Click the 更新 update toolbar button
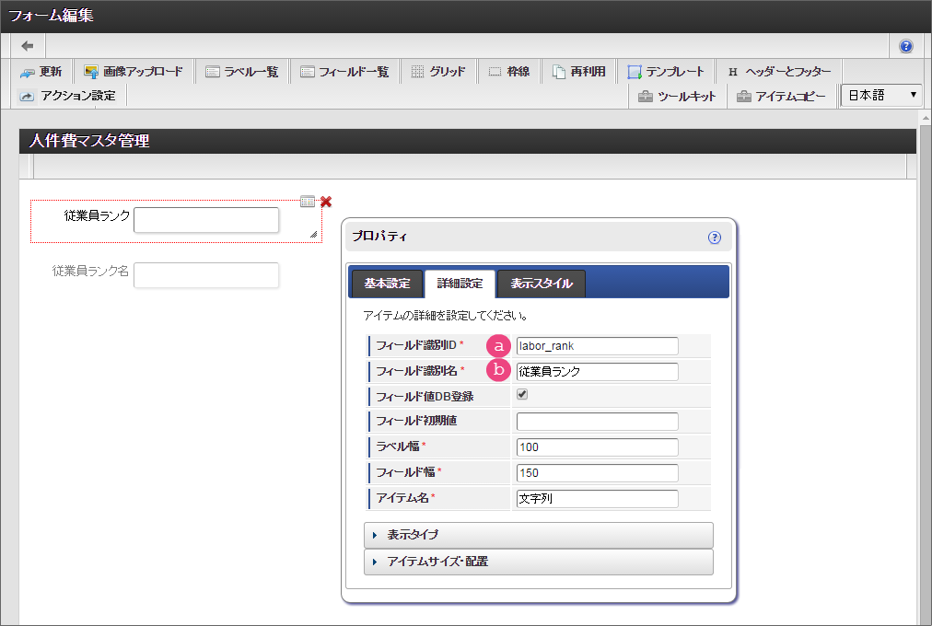 point(41,72)
